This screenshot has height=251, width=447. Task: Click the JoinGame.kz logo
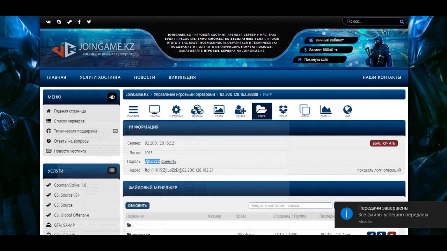click(93, 49)
